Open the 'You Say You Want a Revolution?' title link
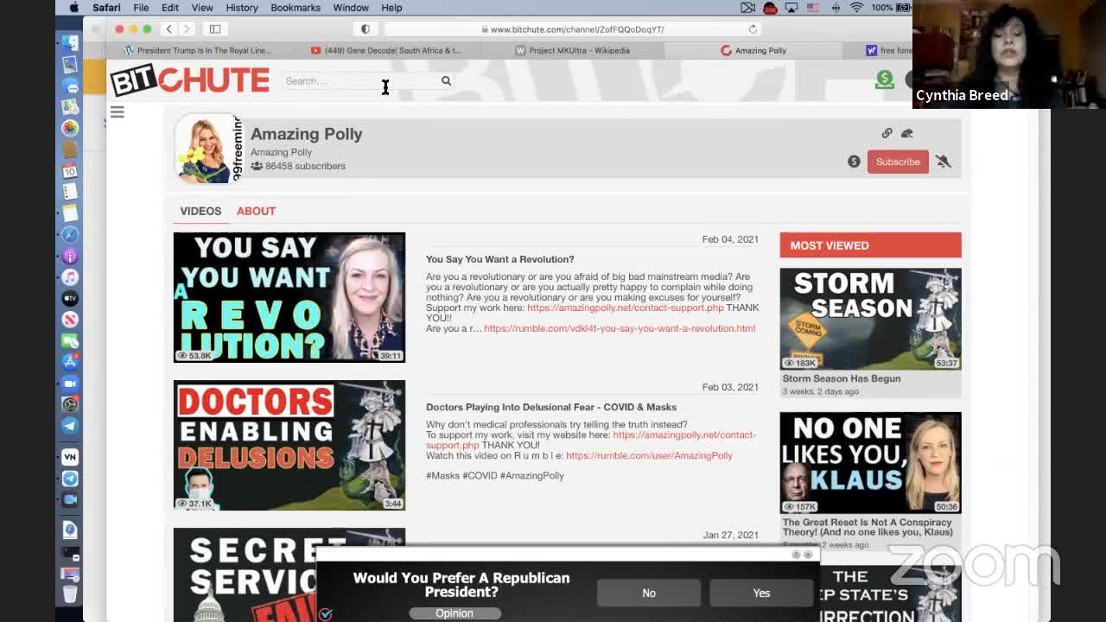The height and width of the screenshot is (622, 1106). pyautogui.click(x=499, y=259)
